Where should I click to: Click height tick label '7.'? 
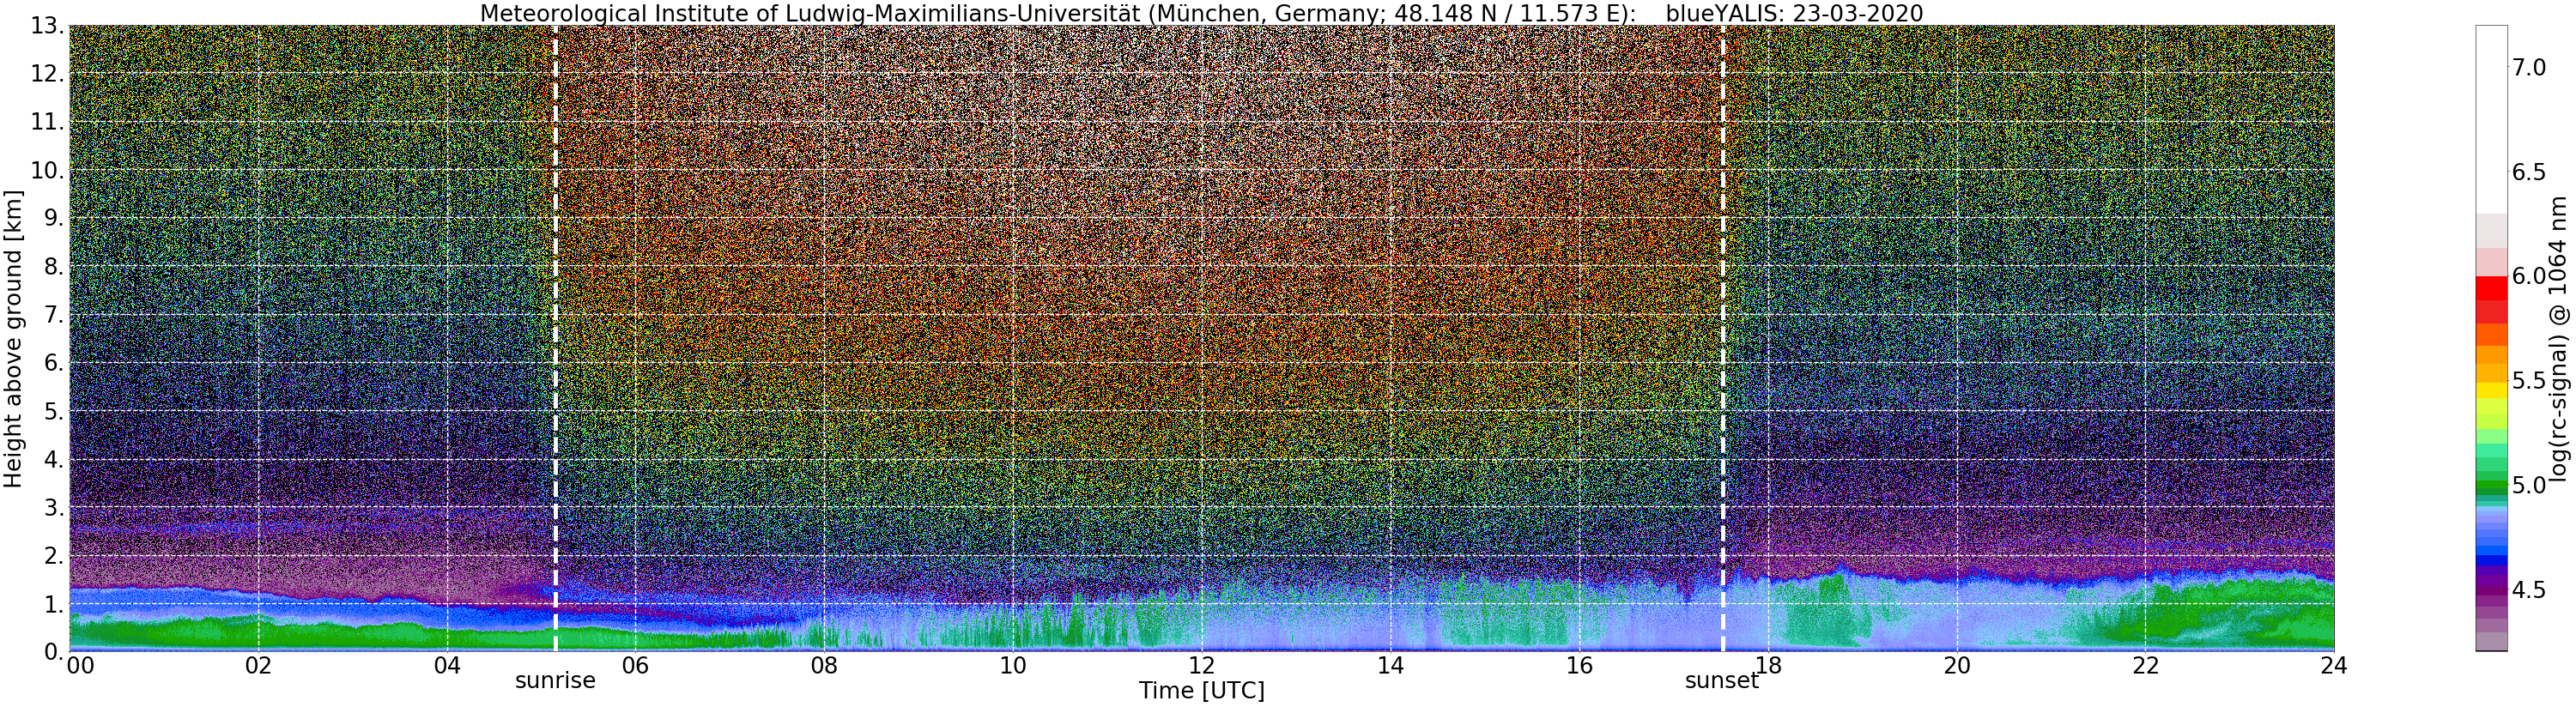tap(52, 315)
